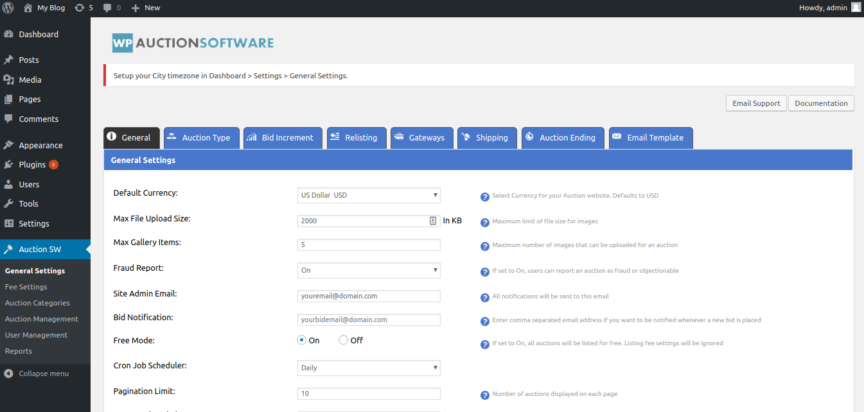The height and width of the screenshot is (412, 864).
Task: Click the Plugins update count badge
Action: [x=54, y=164]
